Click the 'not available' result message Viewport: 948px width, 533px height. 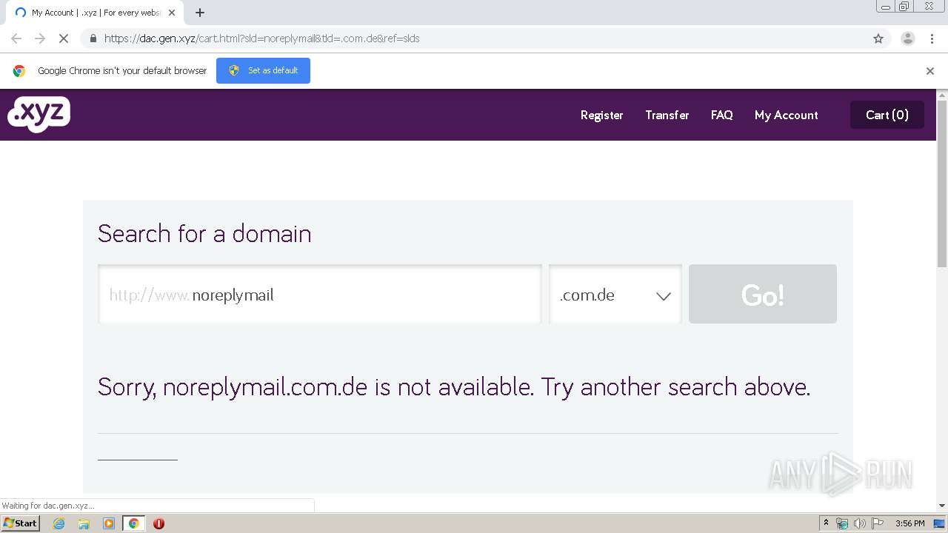coord(454,386)
